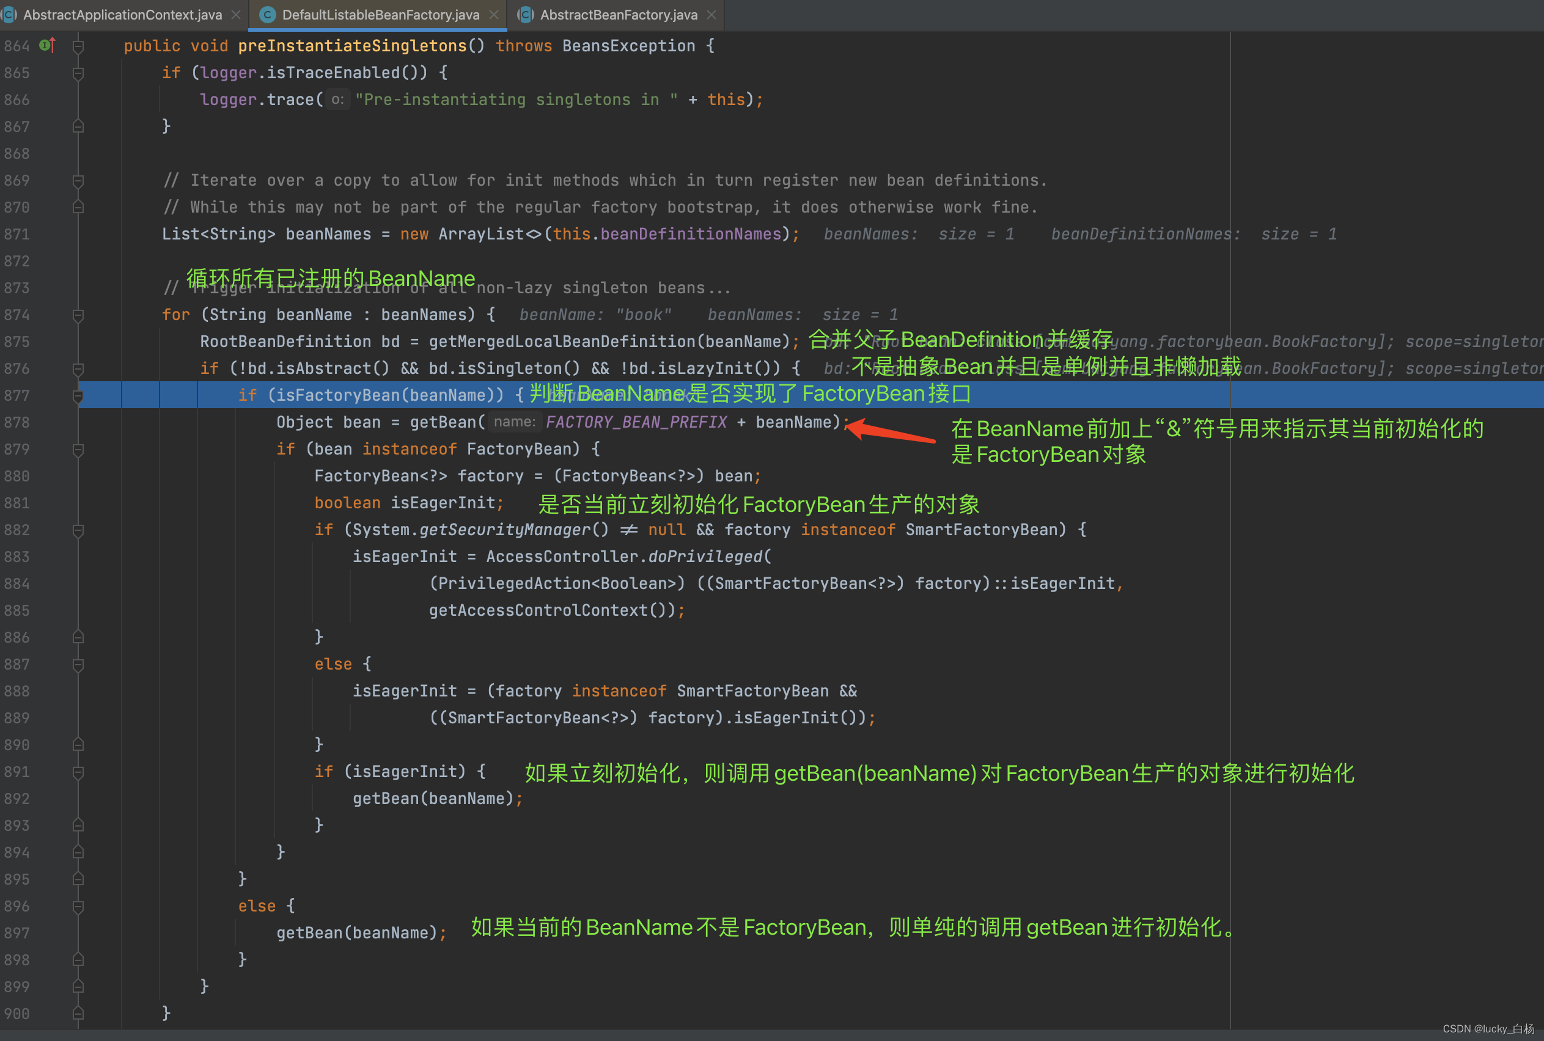Click the BeansException type in throws clause
The height and width of the screenshot is (1041, 1544).
[x=629, y=46]
